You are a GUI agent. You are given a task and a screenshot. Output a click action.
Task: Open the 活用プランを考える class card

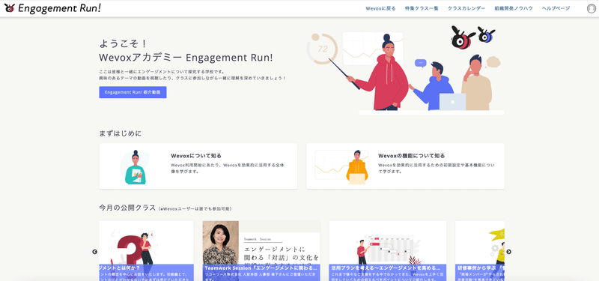(x=387, y=251)
